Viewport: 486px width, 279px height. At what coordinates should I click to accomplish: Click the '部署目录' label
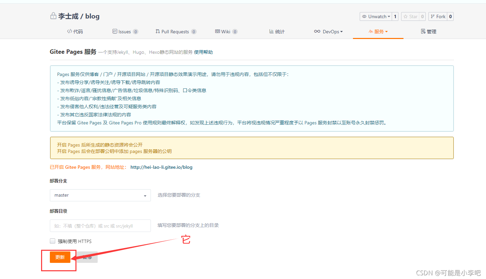pos(59,211)
